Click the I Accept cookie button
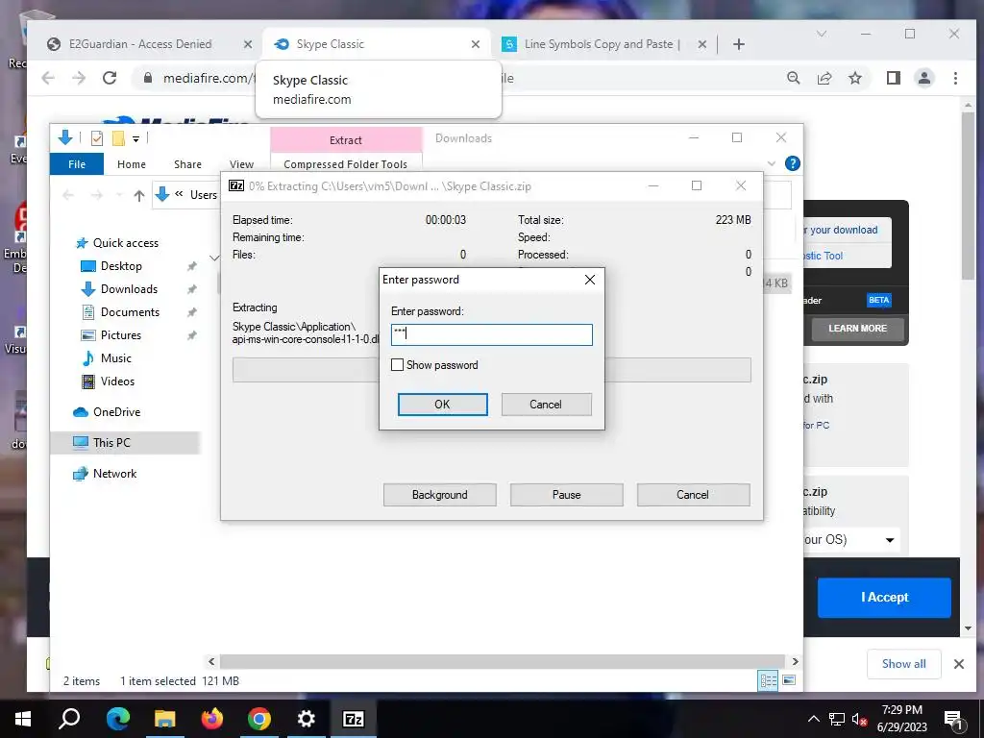 coord(884,598)
